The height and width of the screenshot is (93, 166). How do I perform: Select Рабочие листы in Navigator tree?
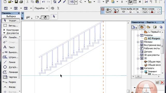pyautogui.click(x=152, y=48)
